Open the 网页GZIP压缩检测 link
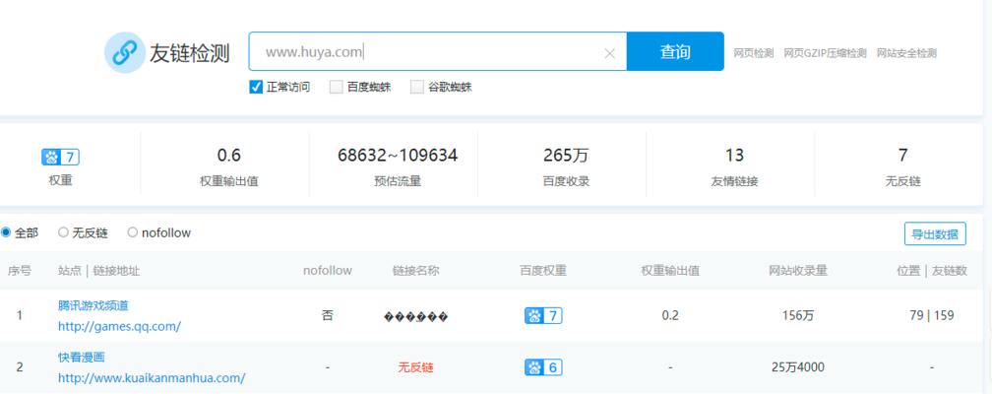 [x=825, y=53]
